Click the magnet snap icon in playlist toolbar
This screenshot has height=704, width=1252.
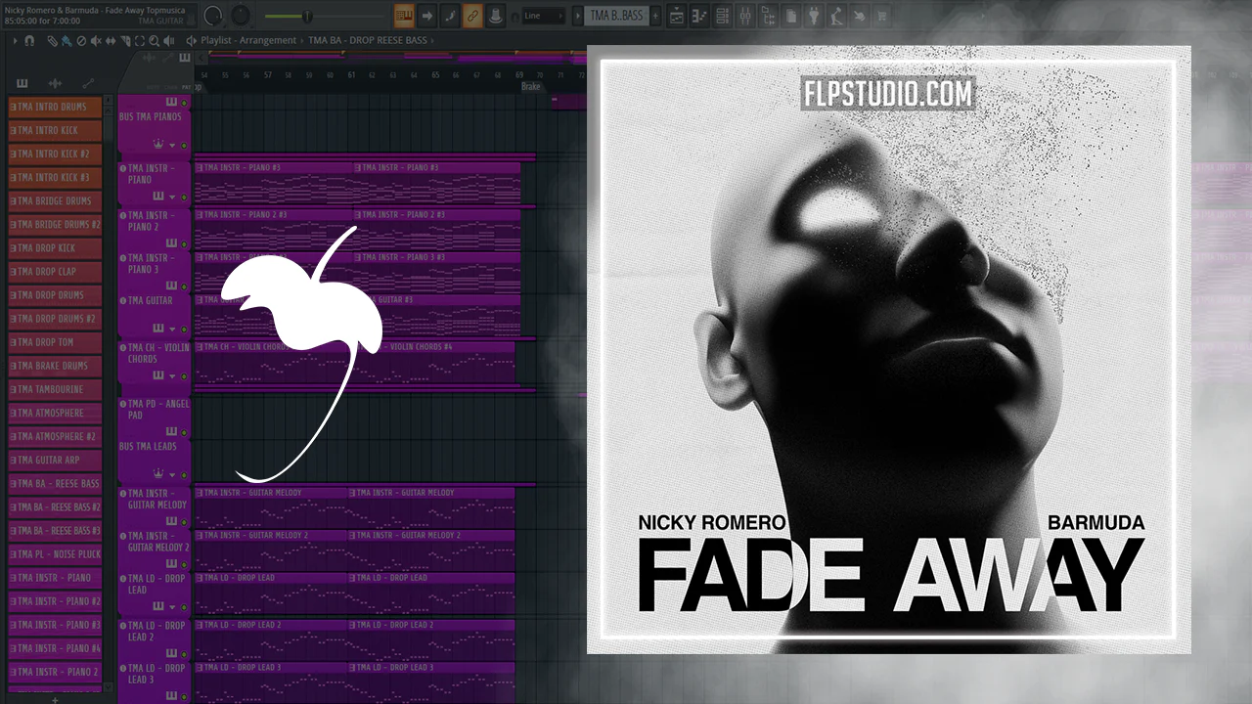click(28, 41)
